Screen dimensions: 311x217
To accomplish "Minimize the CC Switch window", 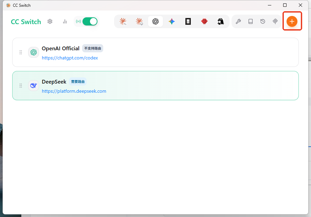I will coord(270,5).
